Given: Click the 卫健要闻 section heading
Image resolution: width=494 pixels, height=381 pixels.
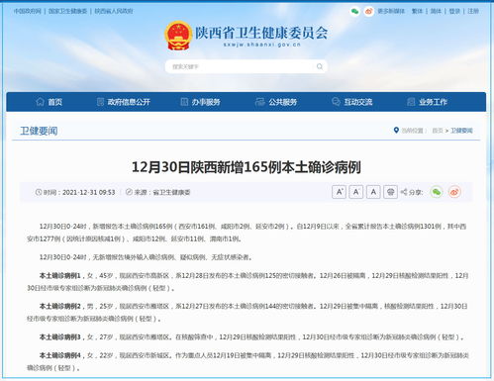Looking at the screenshot, I should [x=39, y=131].
